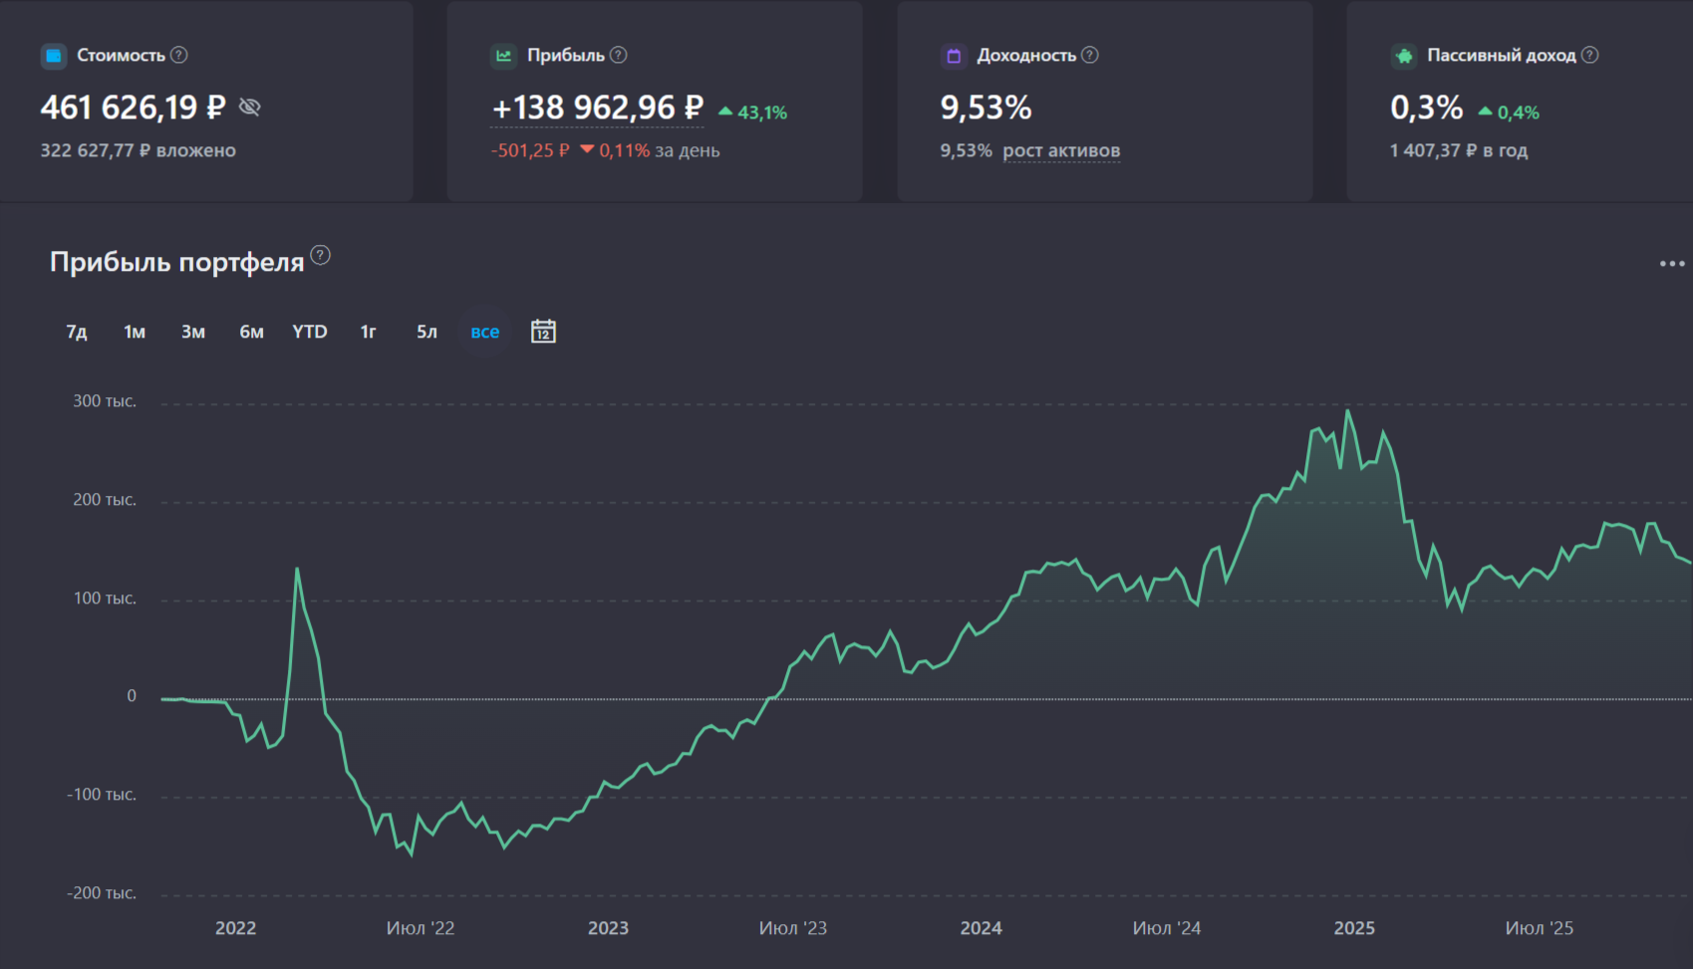Click the help icon beside Пассивный доход

pyautogui.click(x=1590, y=55)
